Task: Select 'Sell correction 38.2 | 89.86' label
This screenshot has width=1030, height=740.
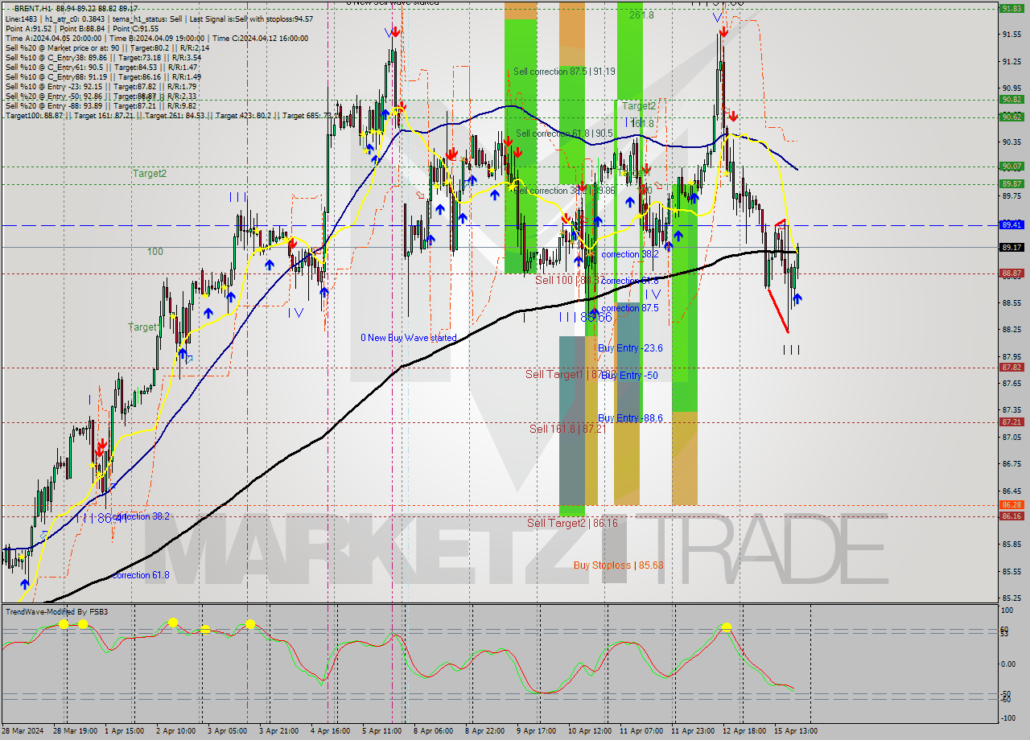Action: coord(563,191)
